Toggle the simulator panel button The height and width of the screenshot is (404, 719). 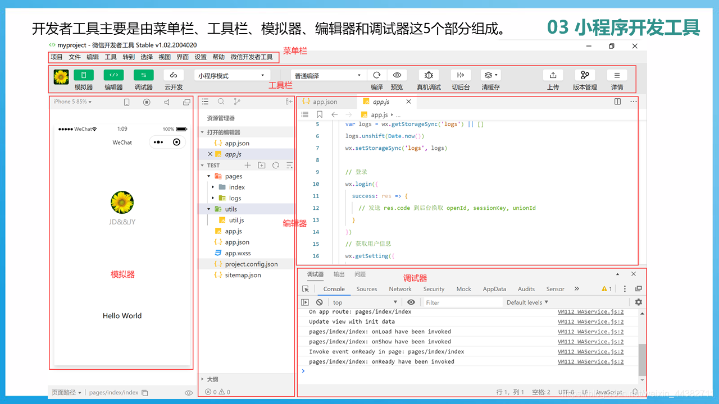(84, 75)
